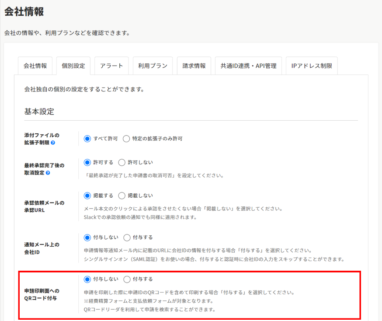Enable 付与する for QR code printing
Image resolution: width=382 pixels, height=321 pixels.
coord(127,279)
